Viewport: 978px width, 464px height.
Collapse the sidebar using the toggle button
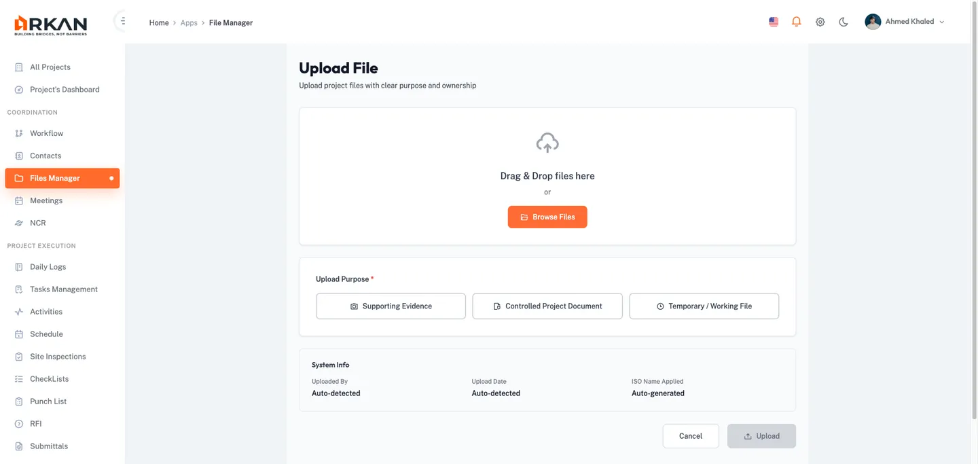(x=122, y=20)
